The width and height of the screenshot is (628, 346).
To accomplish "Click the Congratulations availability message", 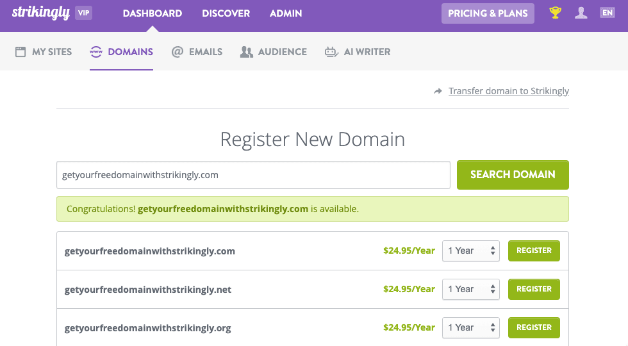I will coord(313,209).
